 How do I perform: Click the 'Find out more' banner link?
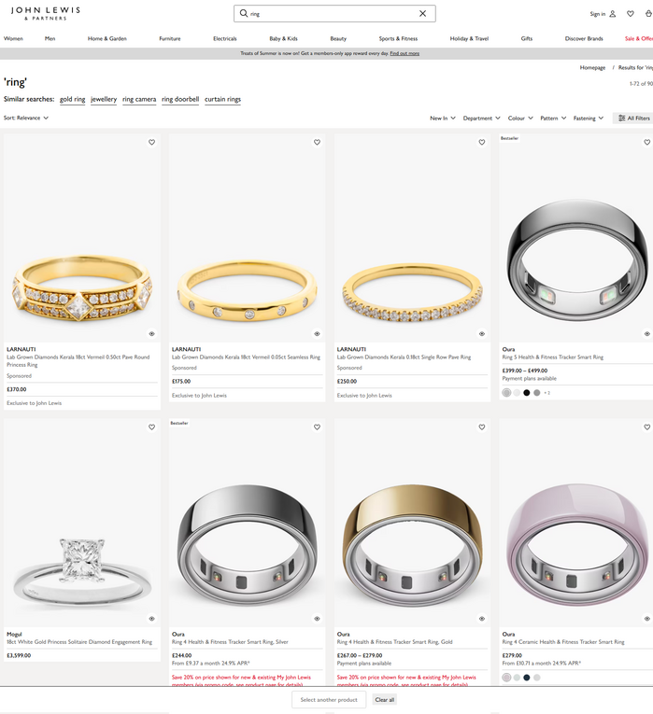405,53
